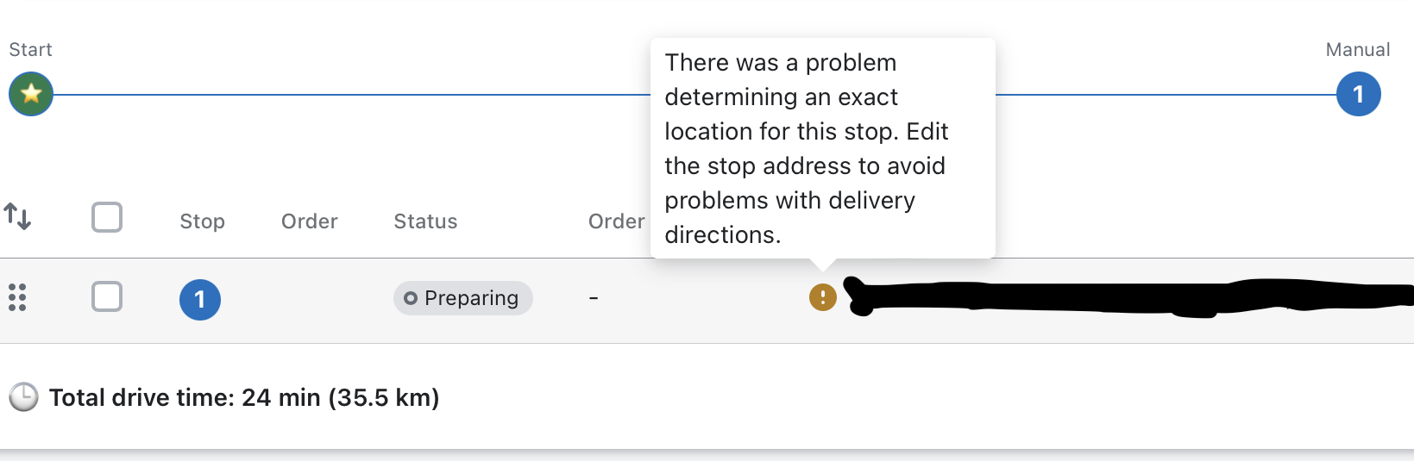Grab the six-dot drag handle icon
Viewport: 1414px width, 461px height.
(x=17, y=297)
